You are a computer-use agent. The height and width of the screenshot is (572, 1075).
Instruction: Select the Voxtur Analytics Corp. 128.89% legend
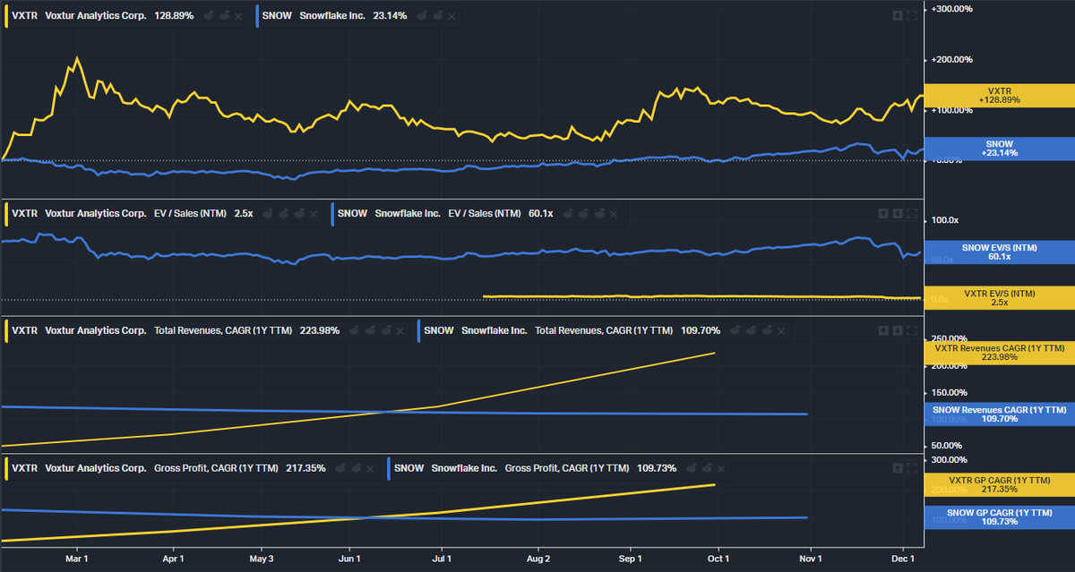126,16
